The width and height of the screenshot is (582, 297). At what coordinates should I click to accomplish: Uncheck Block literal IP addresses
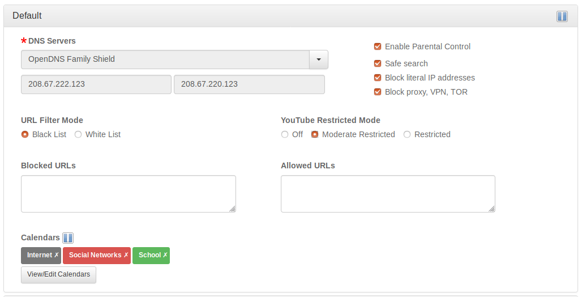(378, 78)
